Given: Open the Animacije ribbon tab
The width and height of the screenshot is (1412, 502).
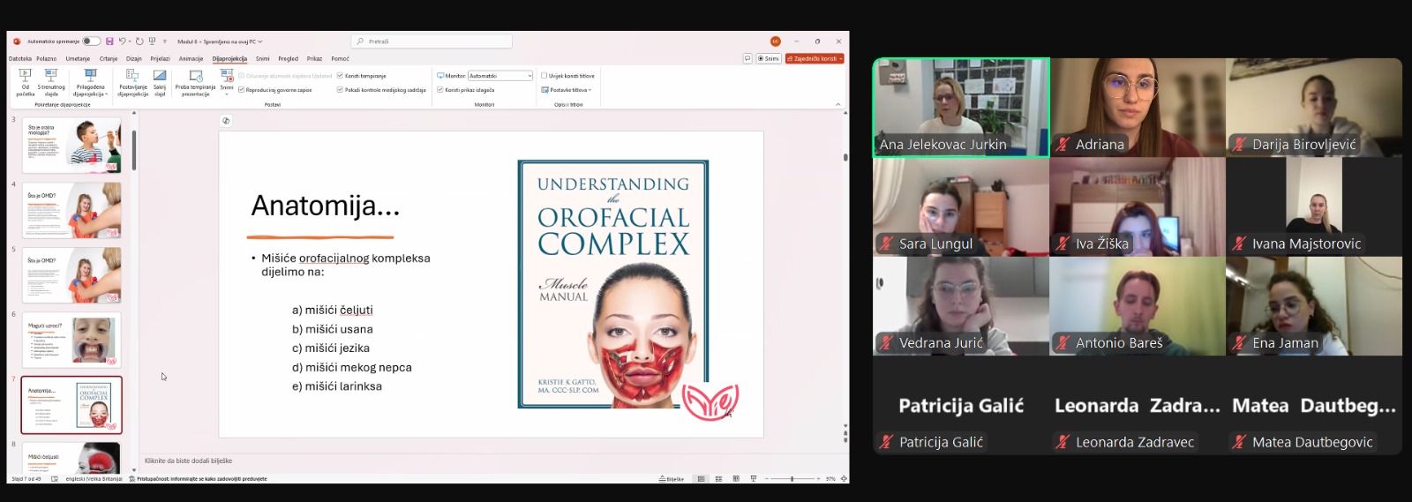Looking at the screenshot, I should click(191, 59).
